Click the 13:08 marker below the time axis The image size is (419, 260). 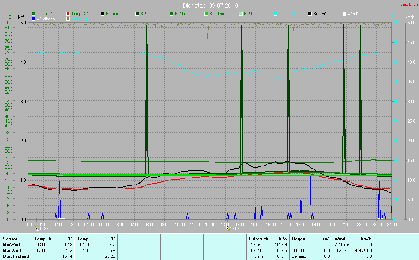coord(232,229)
